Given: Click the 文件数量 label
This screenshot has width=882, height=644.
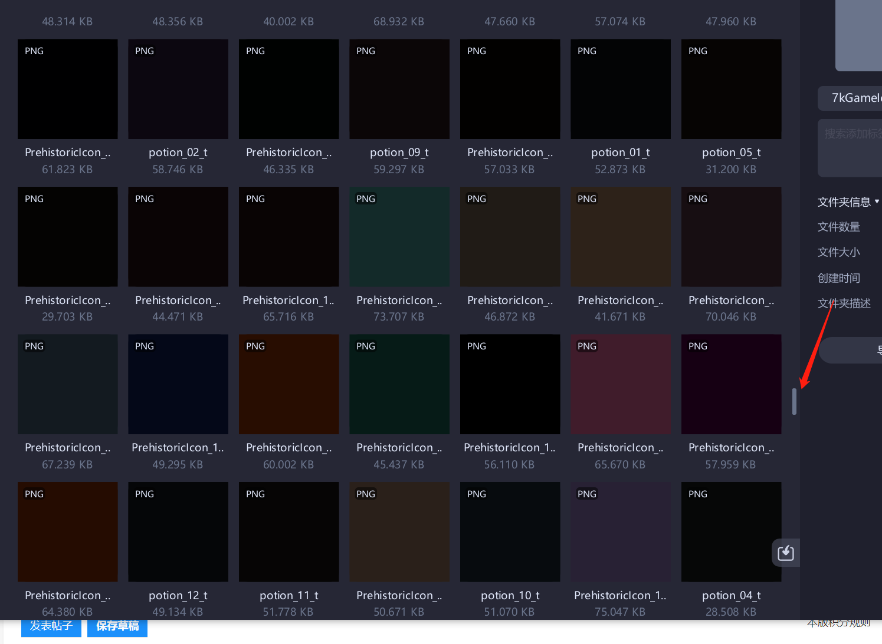Looking at the screenshot, I should point(839,227).
